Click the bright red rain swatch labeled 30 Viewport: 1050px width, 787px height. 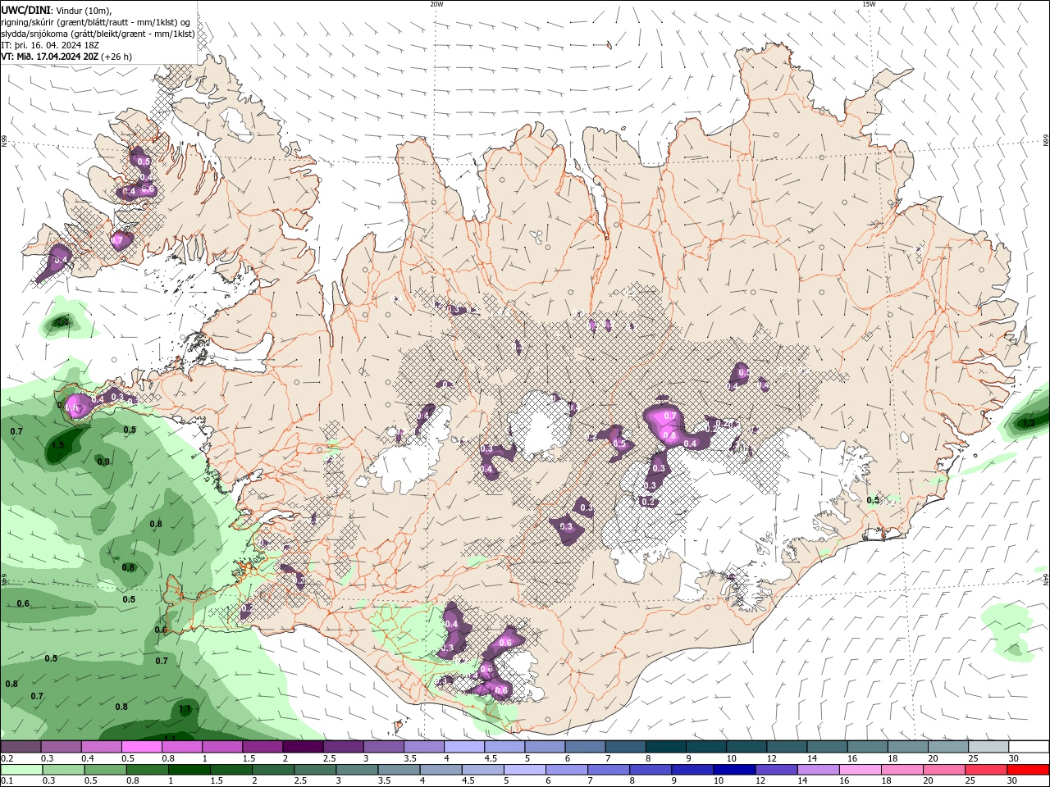[x=1029, y=770]
